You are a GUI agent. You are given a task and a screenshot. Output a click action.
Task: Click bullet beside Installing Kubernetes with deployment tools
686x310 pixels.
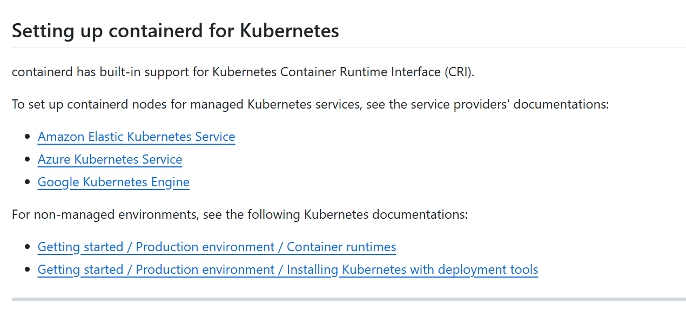[x=28, y=270]
